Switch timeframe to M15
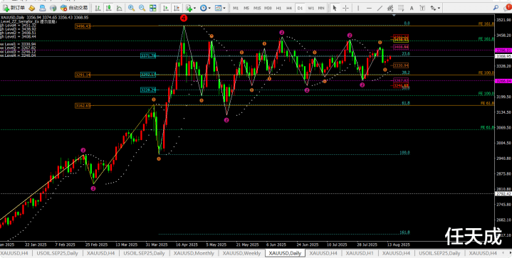Image resolution: width=512 pixels, height=258 pixels. tap(257, 8)
